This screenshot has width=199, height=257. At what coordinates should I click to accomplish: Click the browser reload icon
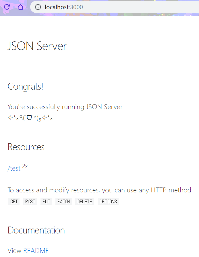click(x=7, y=7)
